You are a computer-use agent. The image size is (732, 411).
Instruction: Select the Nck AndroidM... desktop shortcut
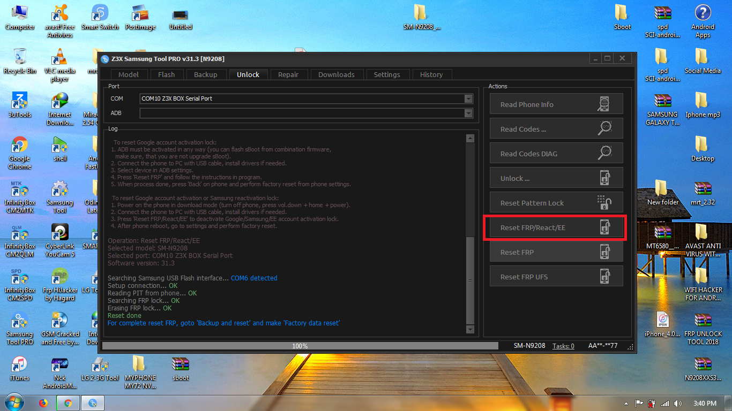click(59, 372)
